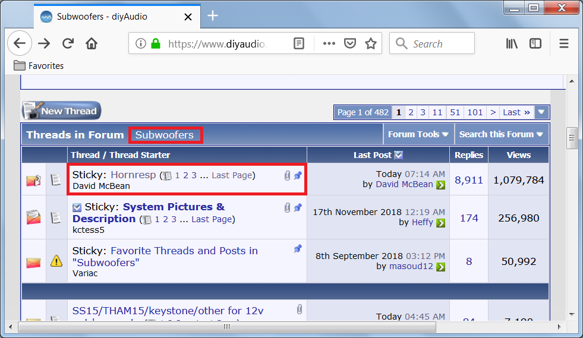Jump to page 11 of threads
This screenshot has width=583, height=338.
pos(437,112)
